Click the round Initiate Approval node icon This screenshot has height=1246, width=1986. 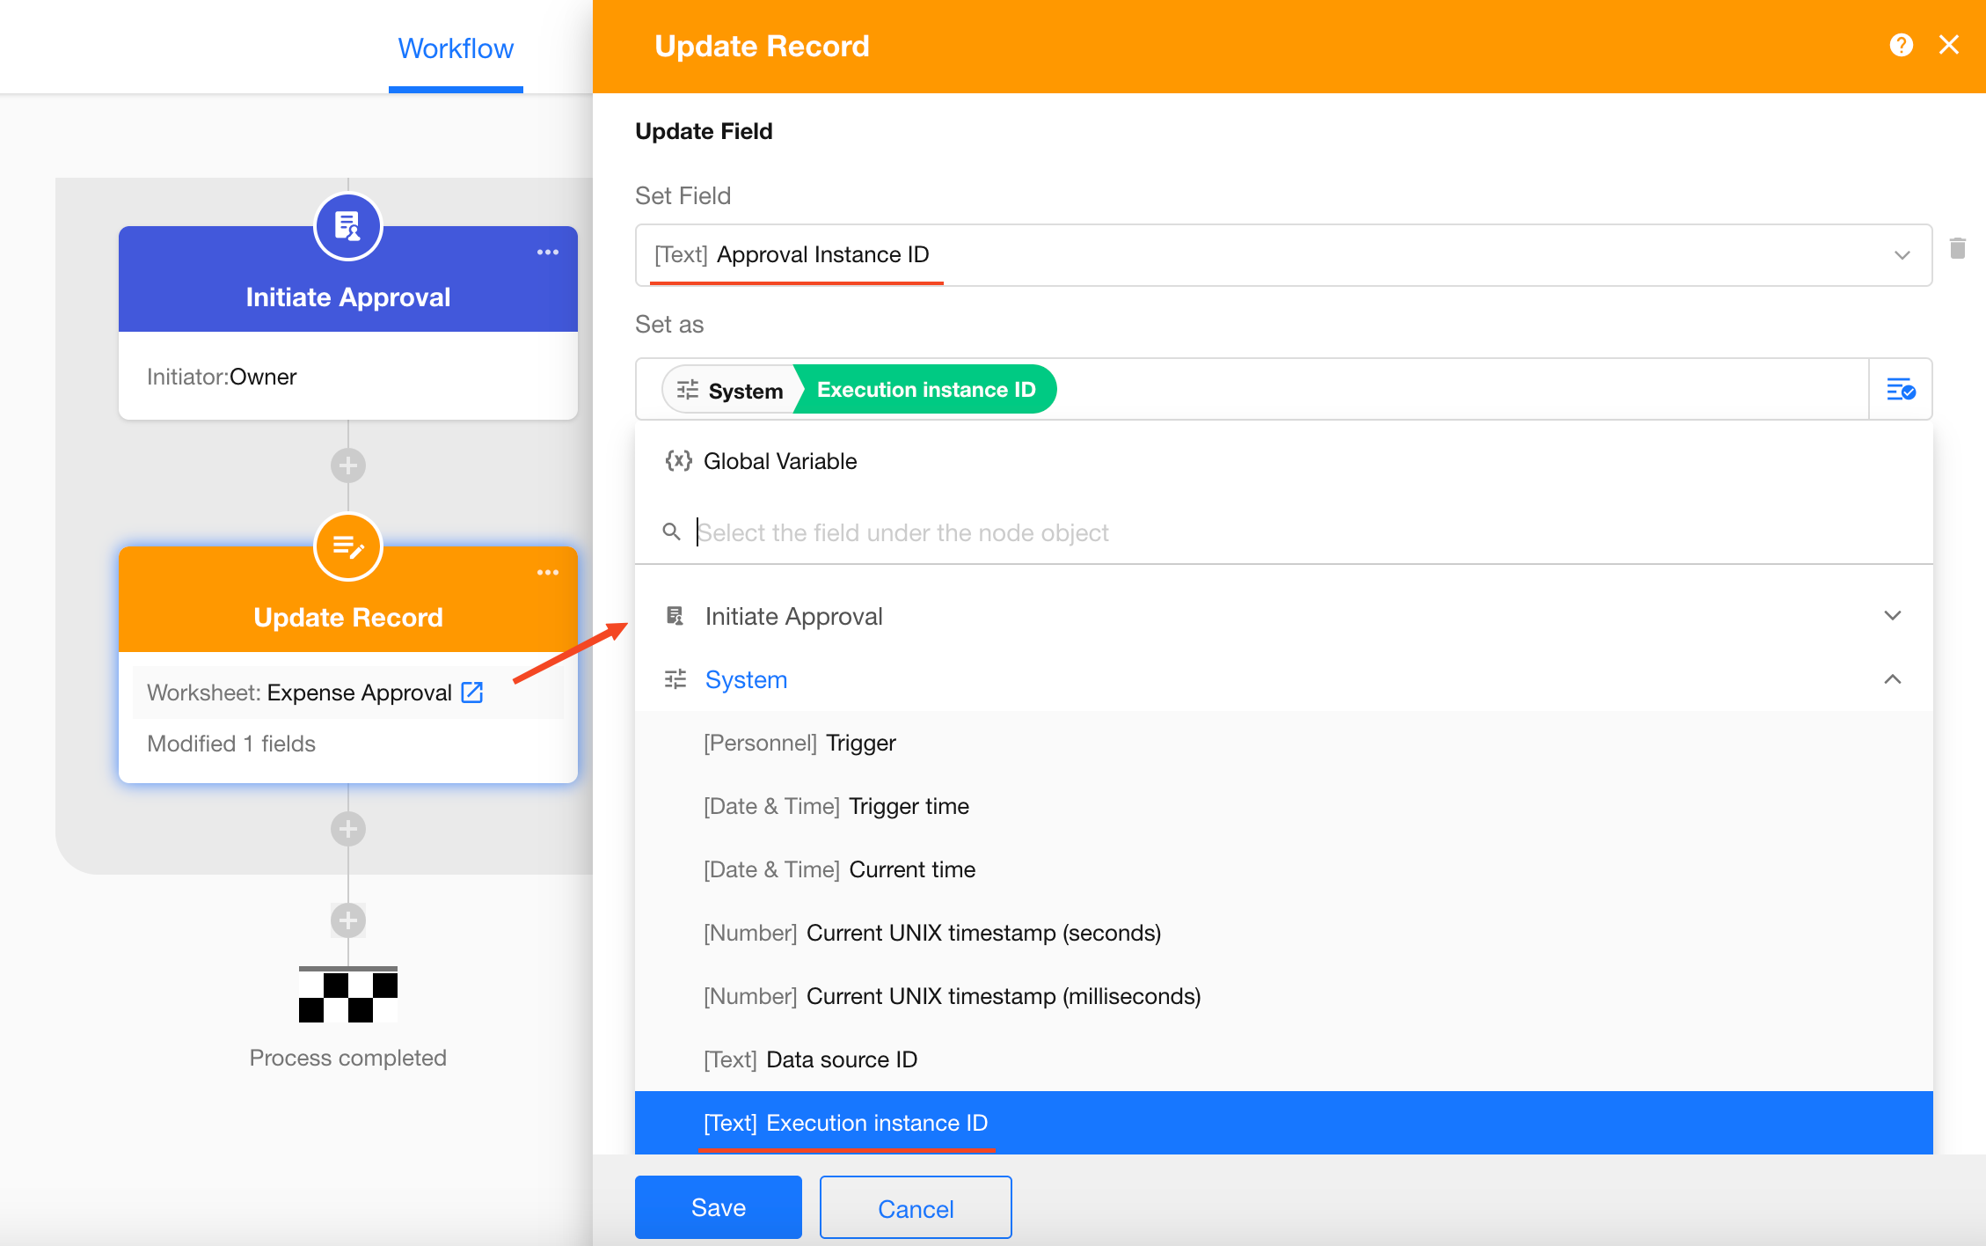(x=348, y=227)
